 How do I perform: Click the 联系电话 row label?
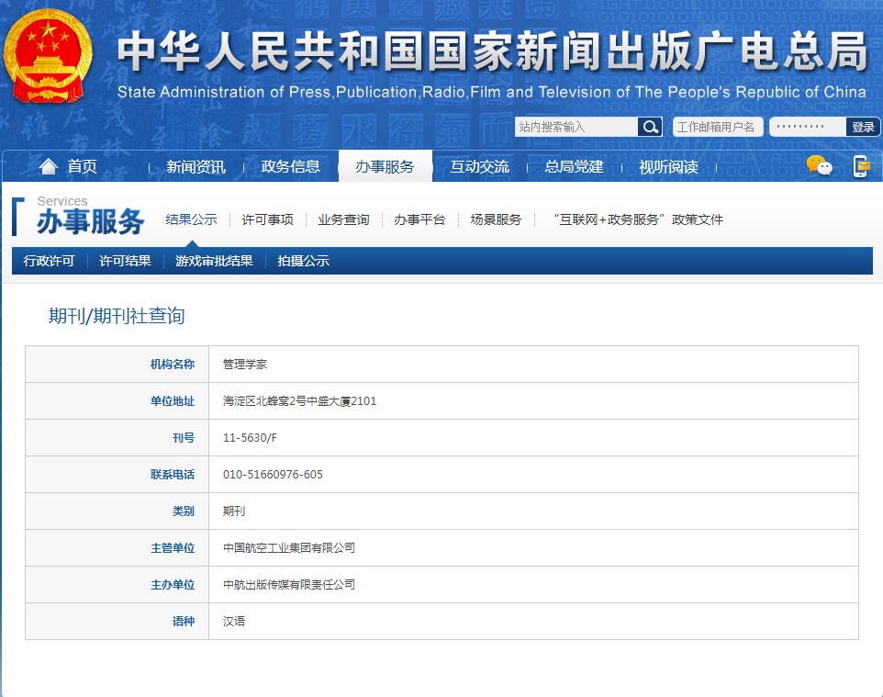[173, 475]
